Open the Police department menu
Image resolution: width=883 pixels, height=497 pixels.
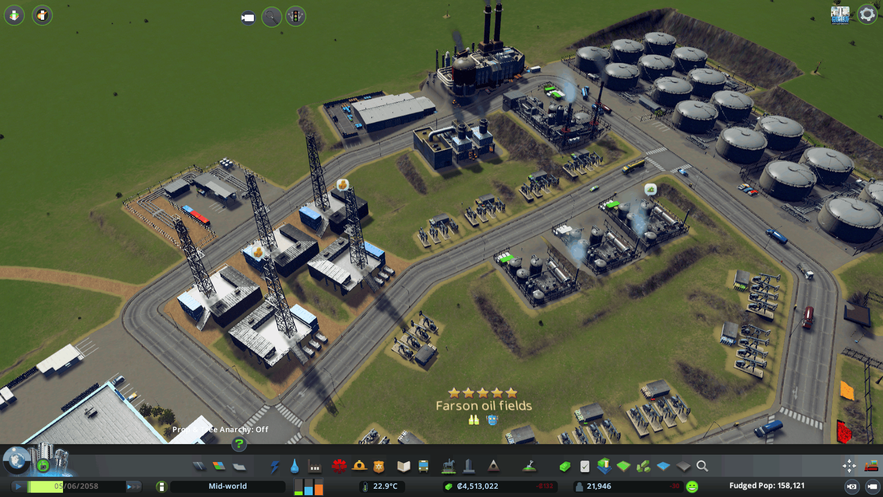(x=378, y=467)
